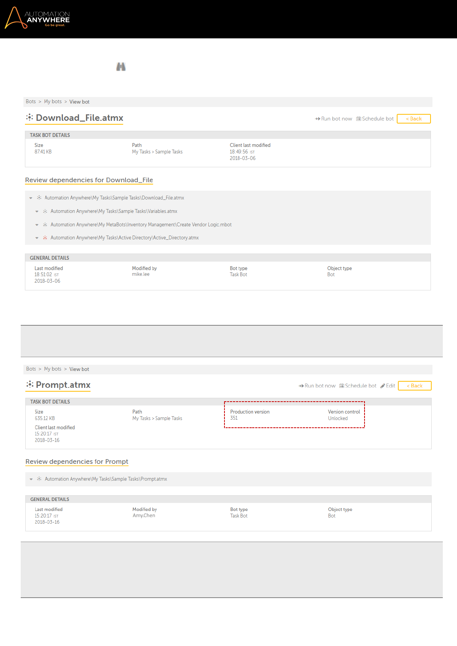Expand the Active_Directory.atmx dependency node
Image resolution: width=457 pixels, height=646 pixels.
click(37, 238)
